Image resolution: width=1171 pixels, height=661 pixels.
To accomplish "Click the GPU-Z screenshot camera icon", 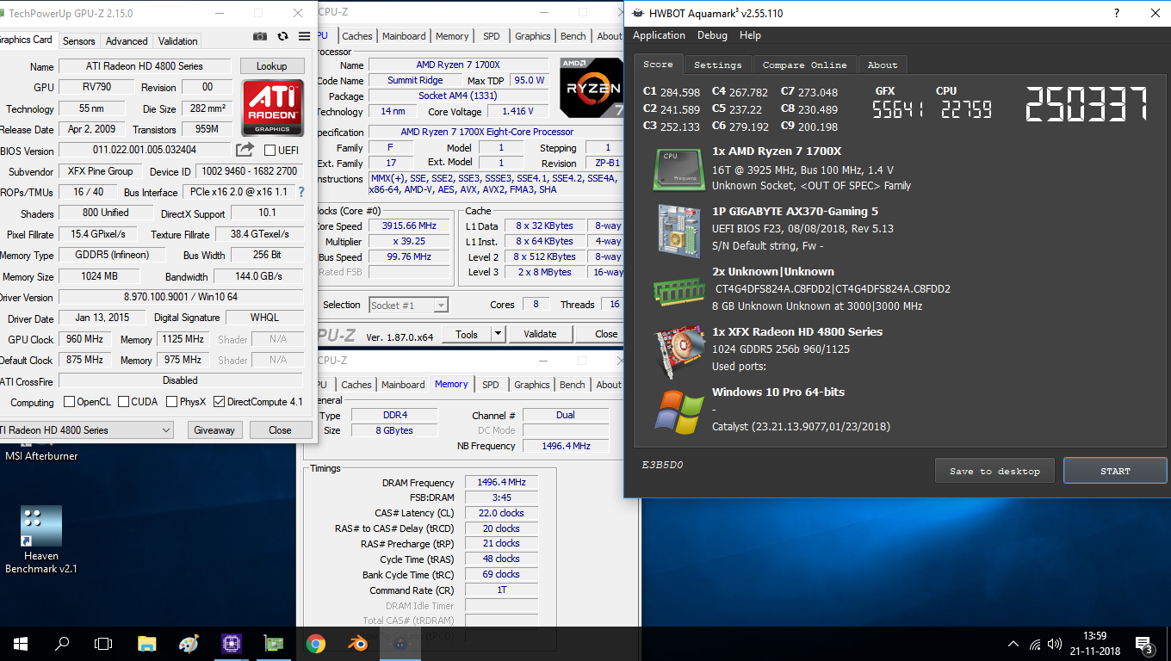I will tap(260, 37).
